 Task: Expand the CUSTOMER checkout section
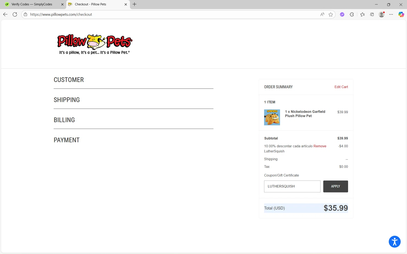(x=69, y=80)
